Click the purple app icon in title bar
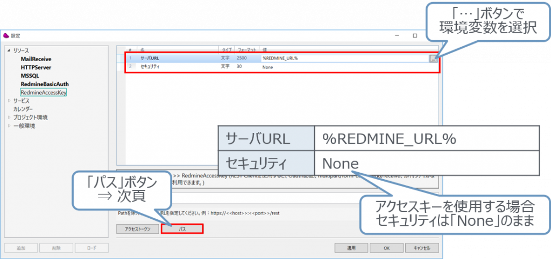551x259 pixels. (6, 36)
